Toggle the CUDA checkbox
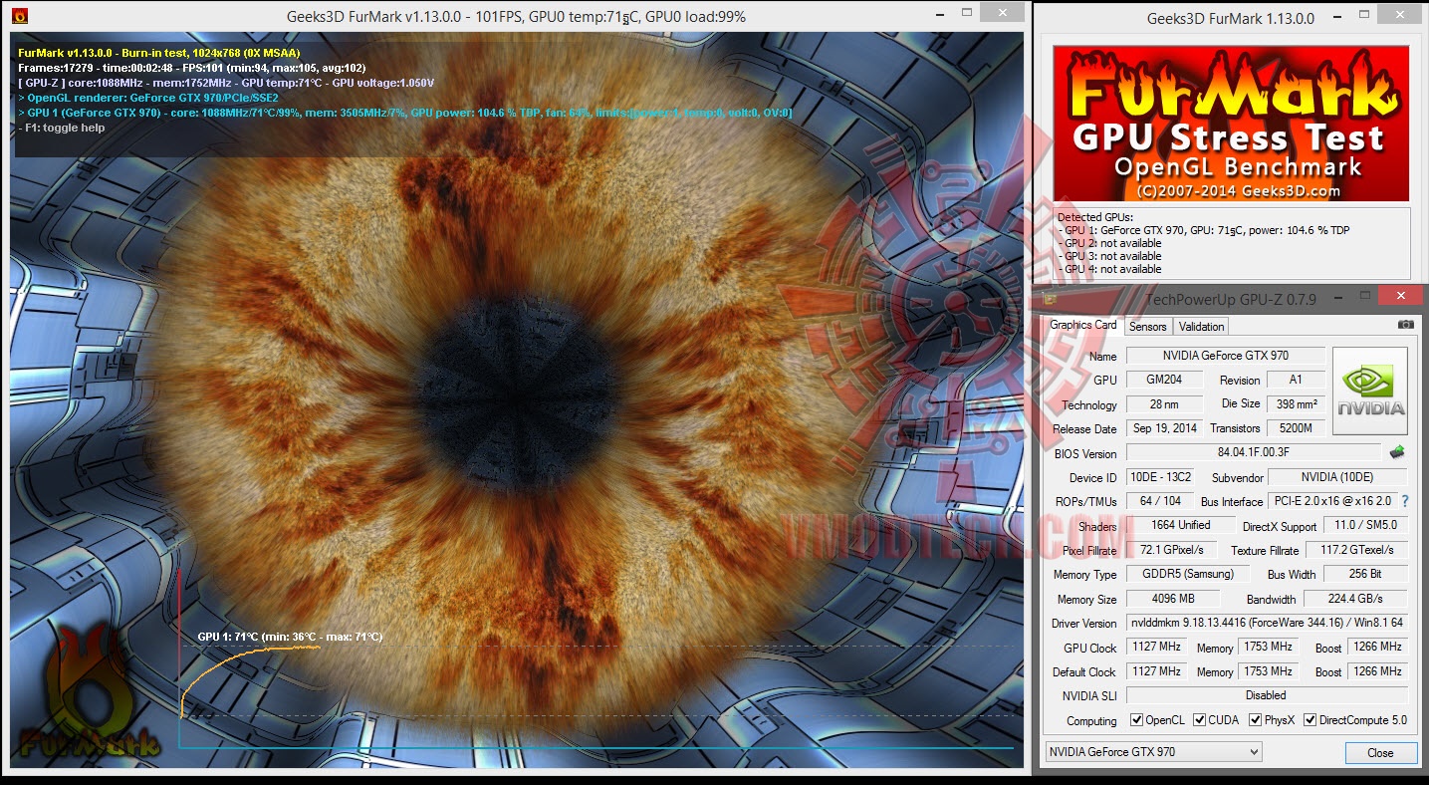 point(1200,720)
